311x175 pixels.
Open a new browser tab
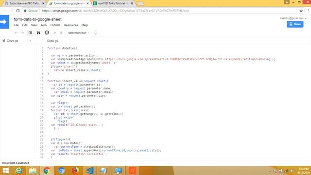(140, 3)
